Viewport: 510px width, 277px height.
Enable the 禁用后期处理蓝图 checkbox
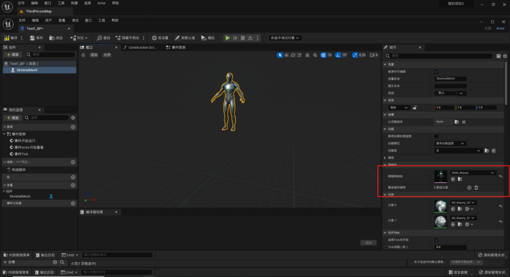click(436, 136)
